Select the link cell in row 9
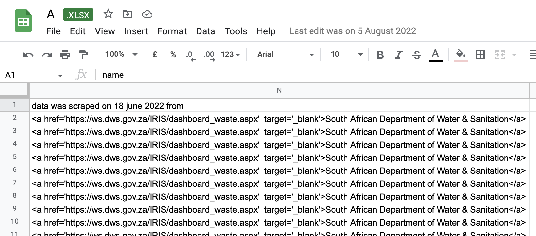 pyautogui.click(x=279, y=209)
